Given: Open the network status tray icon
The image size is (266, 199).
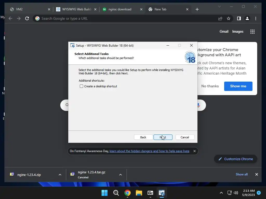Looking at the screenshot, I should [x=230, y=193].
